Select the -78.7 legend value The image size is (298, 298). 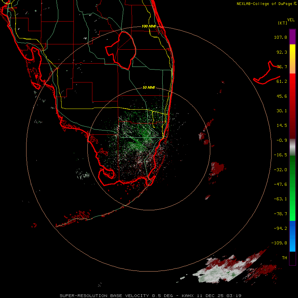(280, 214)
